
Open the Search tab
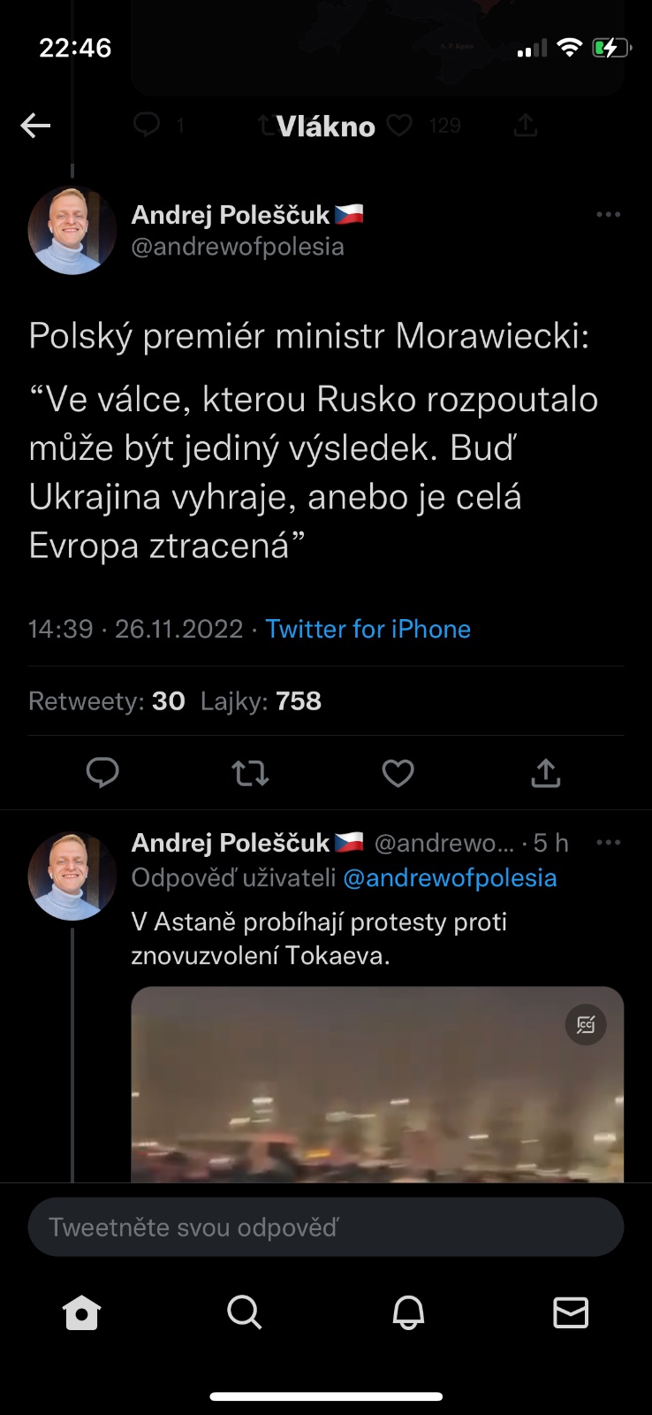[245, 1312]
